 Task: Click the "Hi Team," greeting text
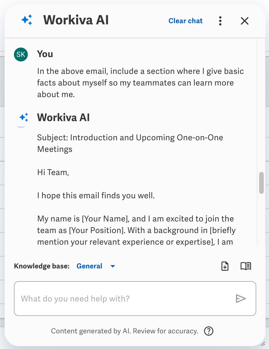[53, 172]
